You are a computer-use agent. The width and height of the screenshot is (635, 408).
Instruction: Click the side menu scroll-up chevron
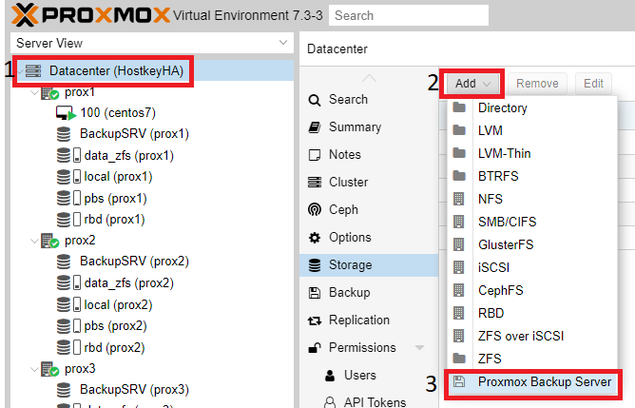(x=369, y=78)
